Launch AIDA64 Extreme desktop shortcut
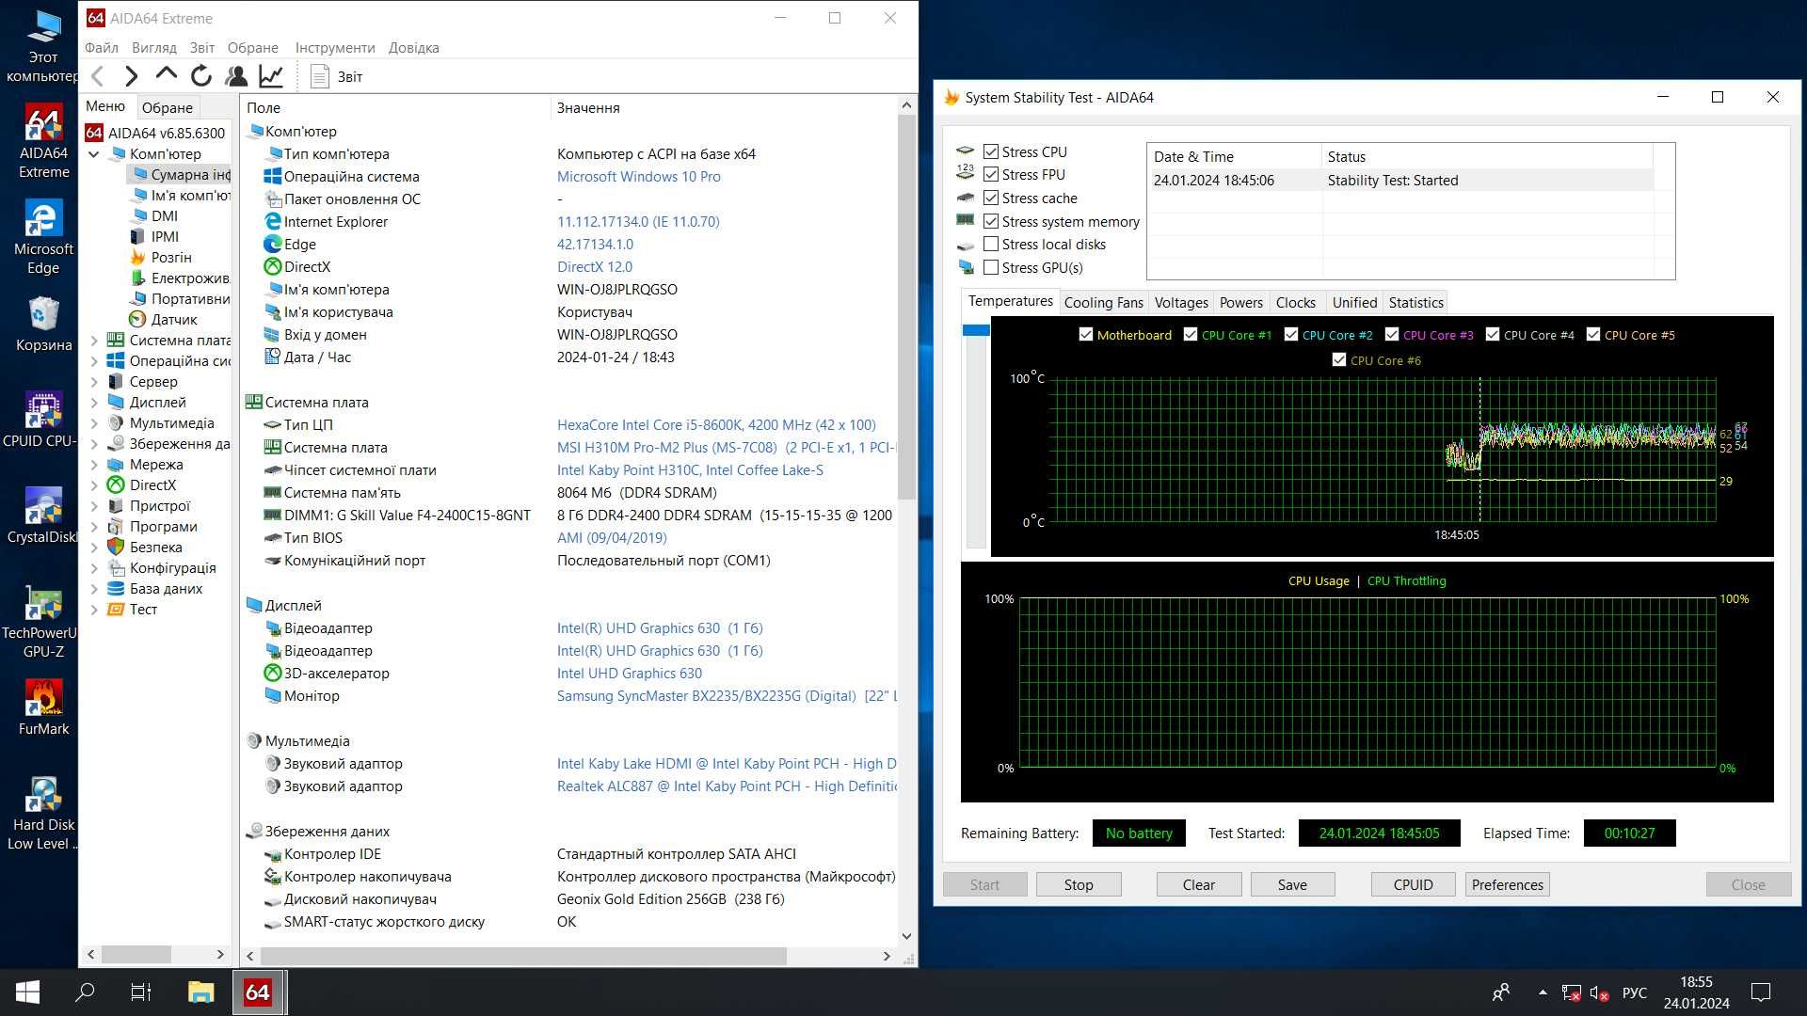Screen dimensions: 1807x1016 44,141
